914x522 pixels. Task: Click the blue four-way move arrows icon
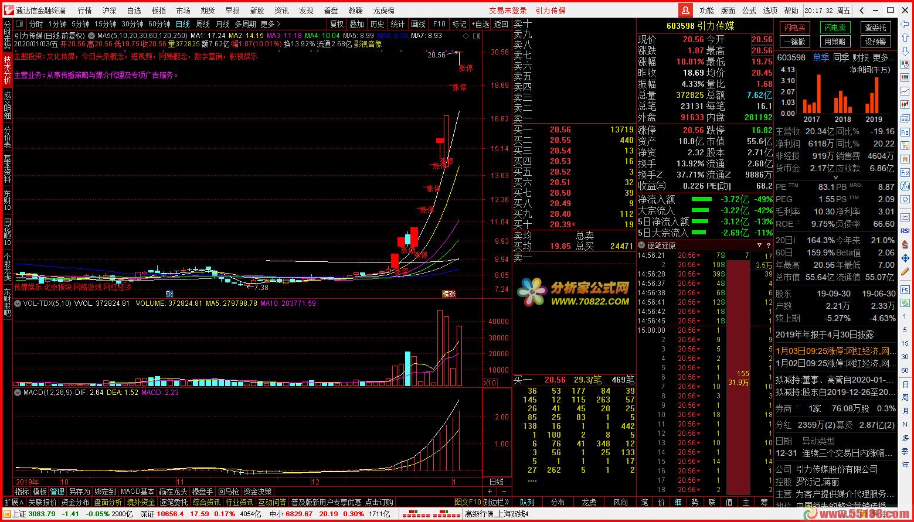905,258
